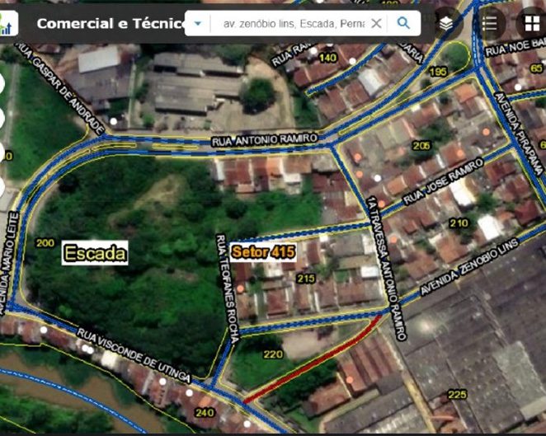Select the Escada map label

(x=95, y=253)
